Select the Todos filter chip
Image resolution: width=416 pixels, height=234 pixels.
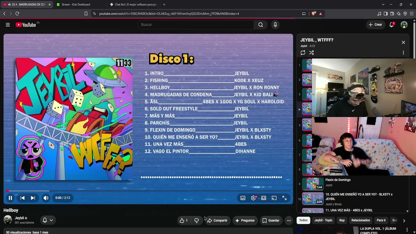[303, 220]
